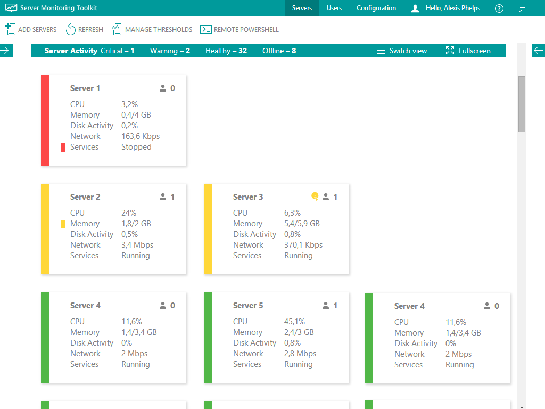Screen dimensions: 545x409
Task: Click the Manage Thresholds icon
Action: (x=117, y=29)
